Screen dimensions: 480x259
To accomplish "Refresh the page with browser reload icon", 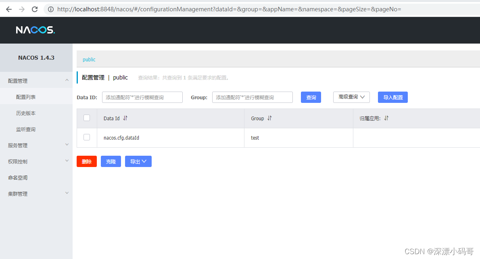I will point(35,9).
